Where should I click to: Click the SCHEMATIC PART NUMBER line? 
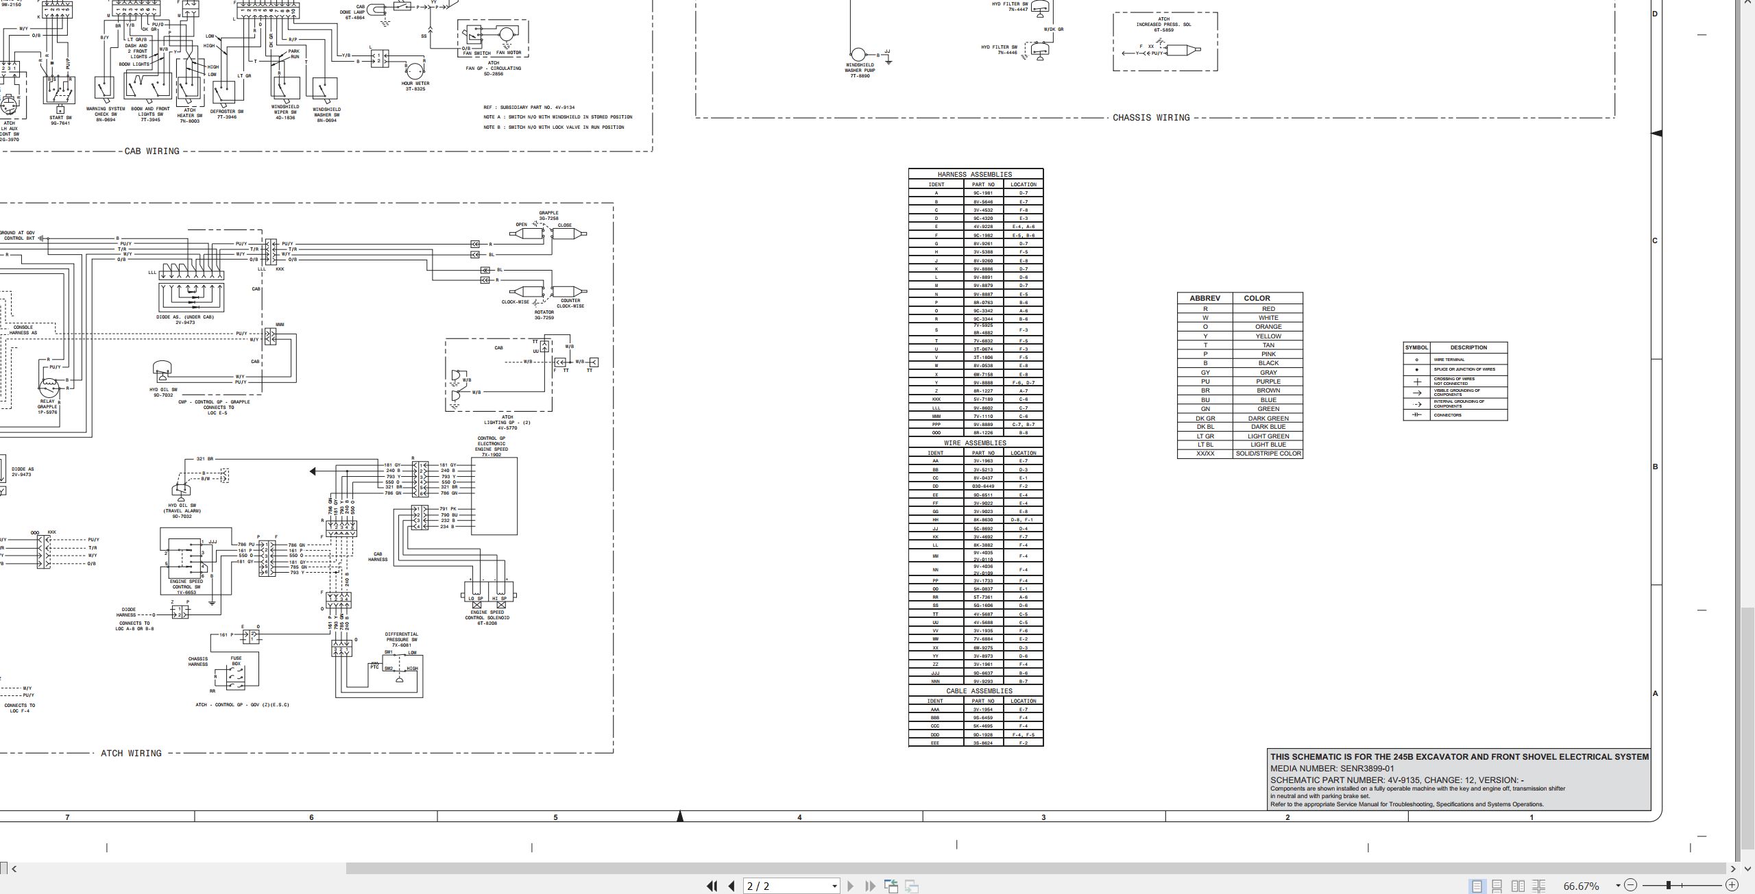pos(1397,780)
